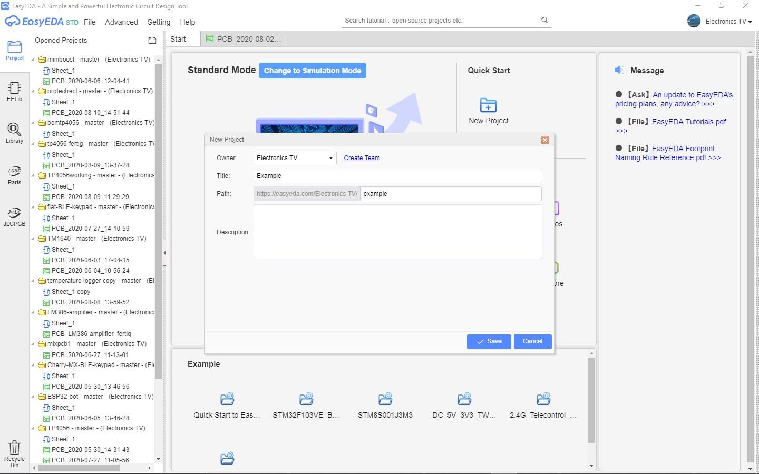
Task: Select PCB_2020-06-27_11-13-01 in tree
Action: (x=90, y=355)
